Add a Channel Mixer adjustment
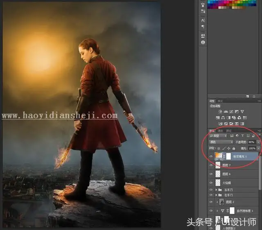The width and height of the screenshot is (262, 230). [239, 117]
